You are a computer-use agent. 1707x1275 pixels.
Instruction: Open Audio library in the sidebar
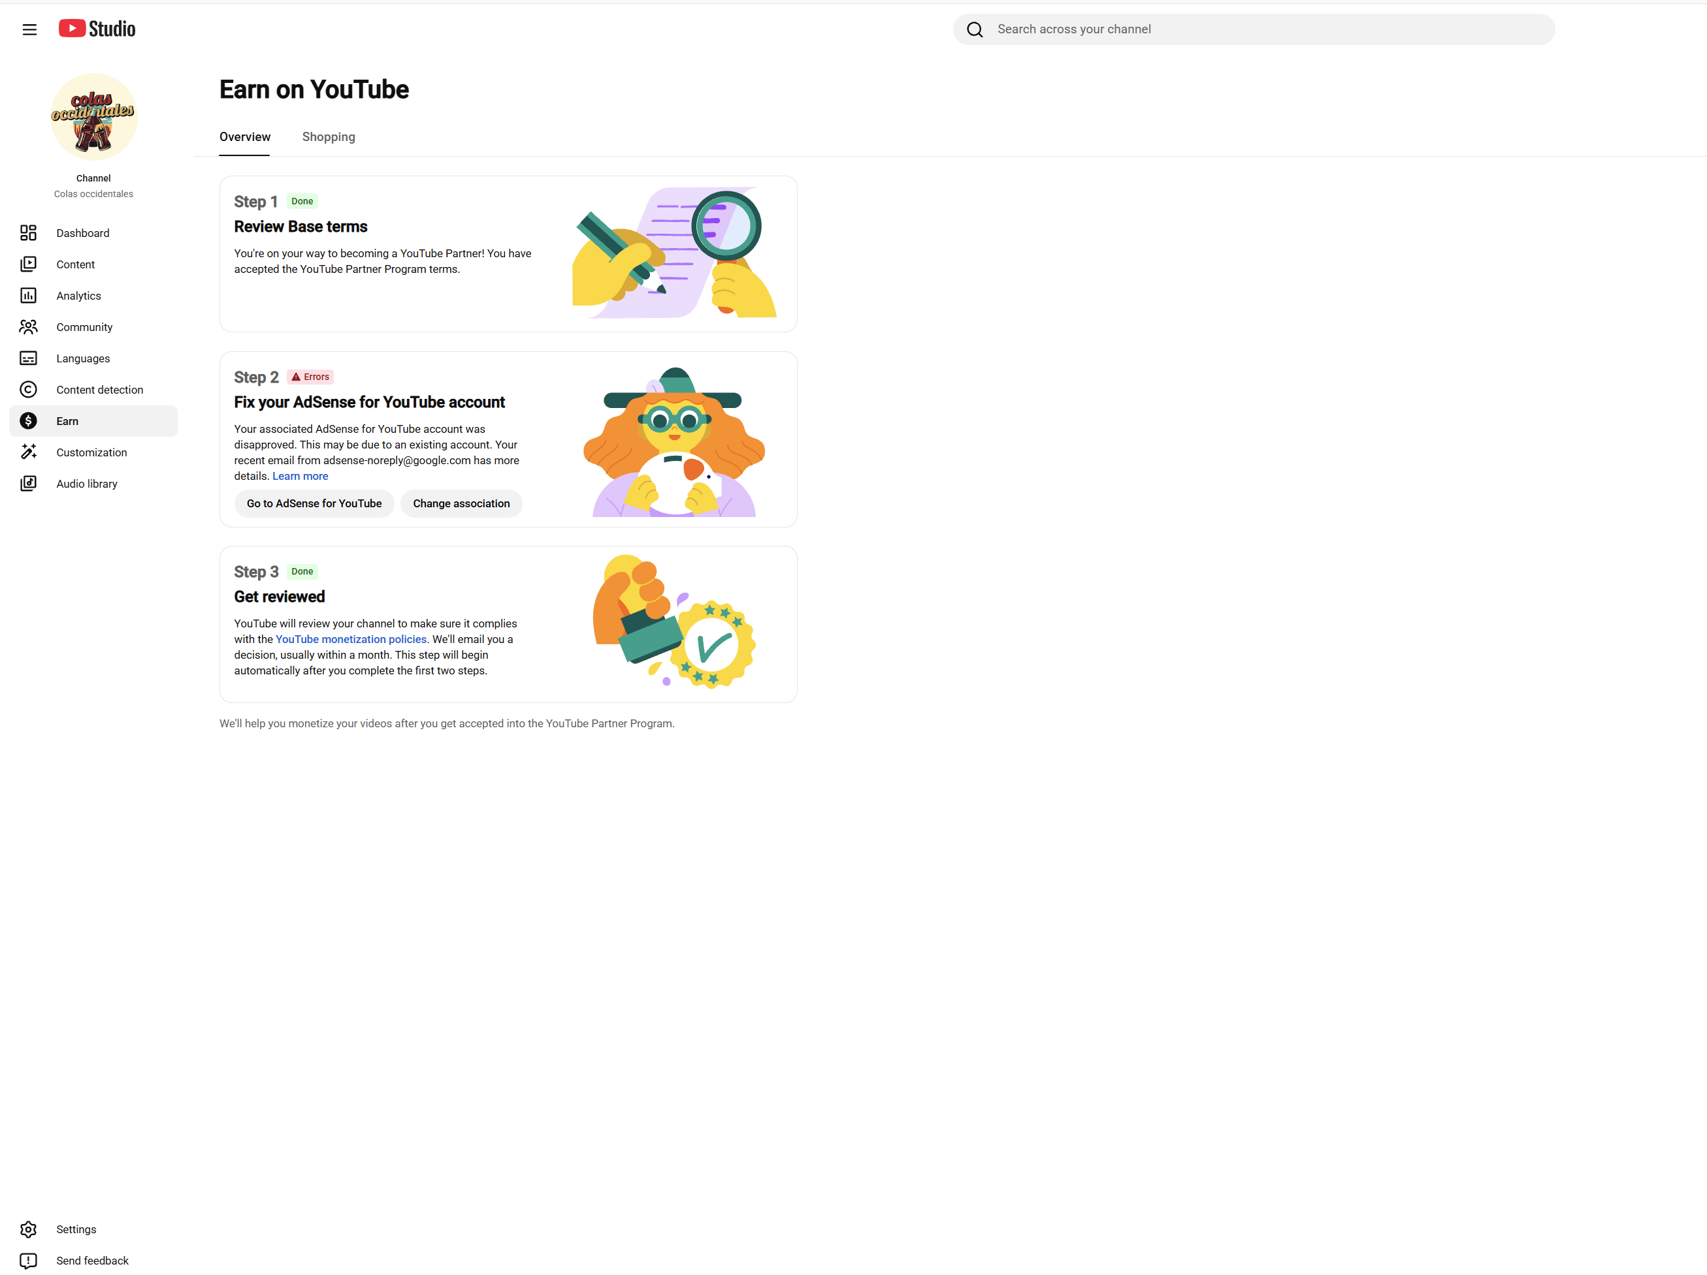click(x=93, y=484)
